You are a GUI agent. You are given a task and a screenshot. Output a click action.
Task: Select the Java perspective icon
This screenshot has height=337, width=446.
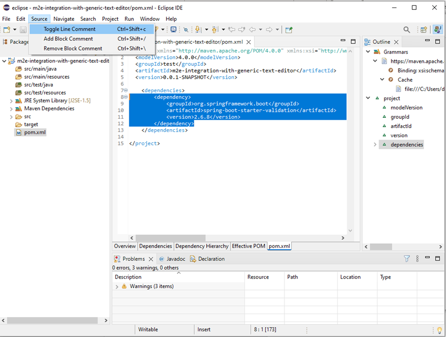pyautogui.click(x=438, y=30)
